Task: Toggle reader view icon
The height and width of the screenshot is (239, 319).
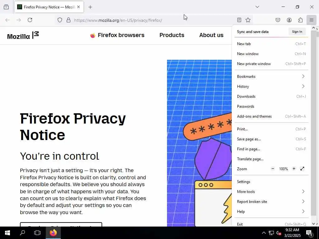Action: (x=239, y=20)
